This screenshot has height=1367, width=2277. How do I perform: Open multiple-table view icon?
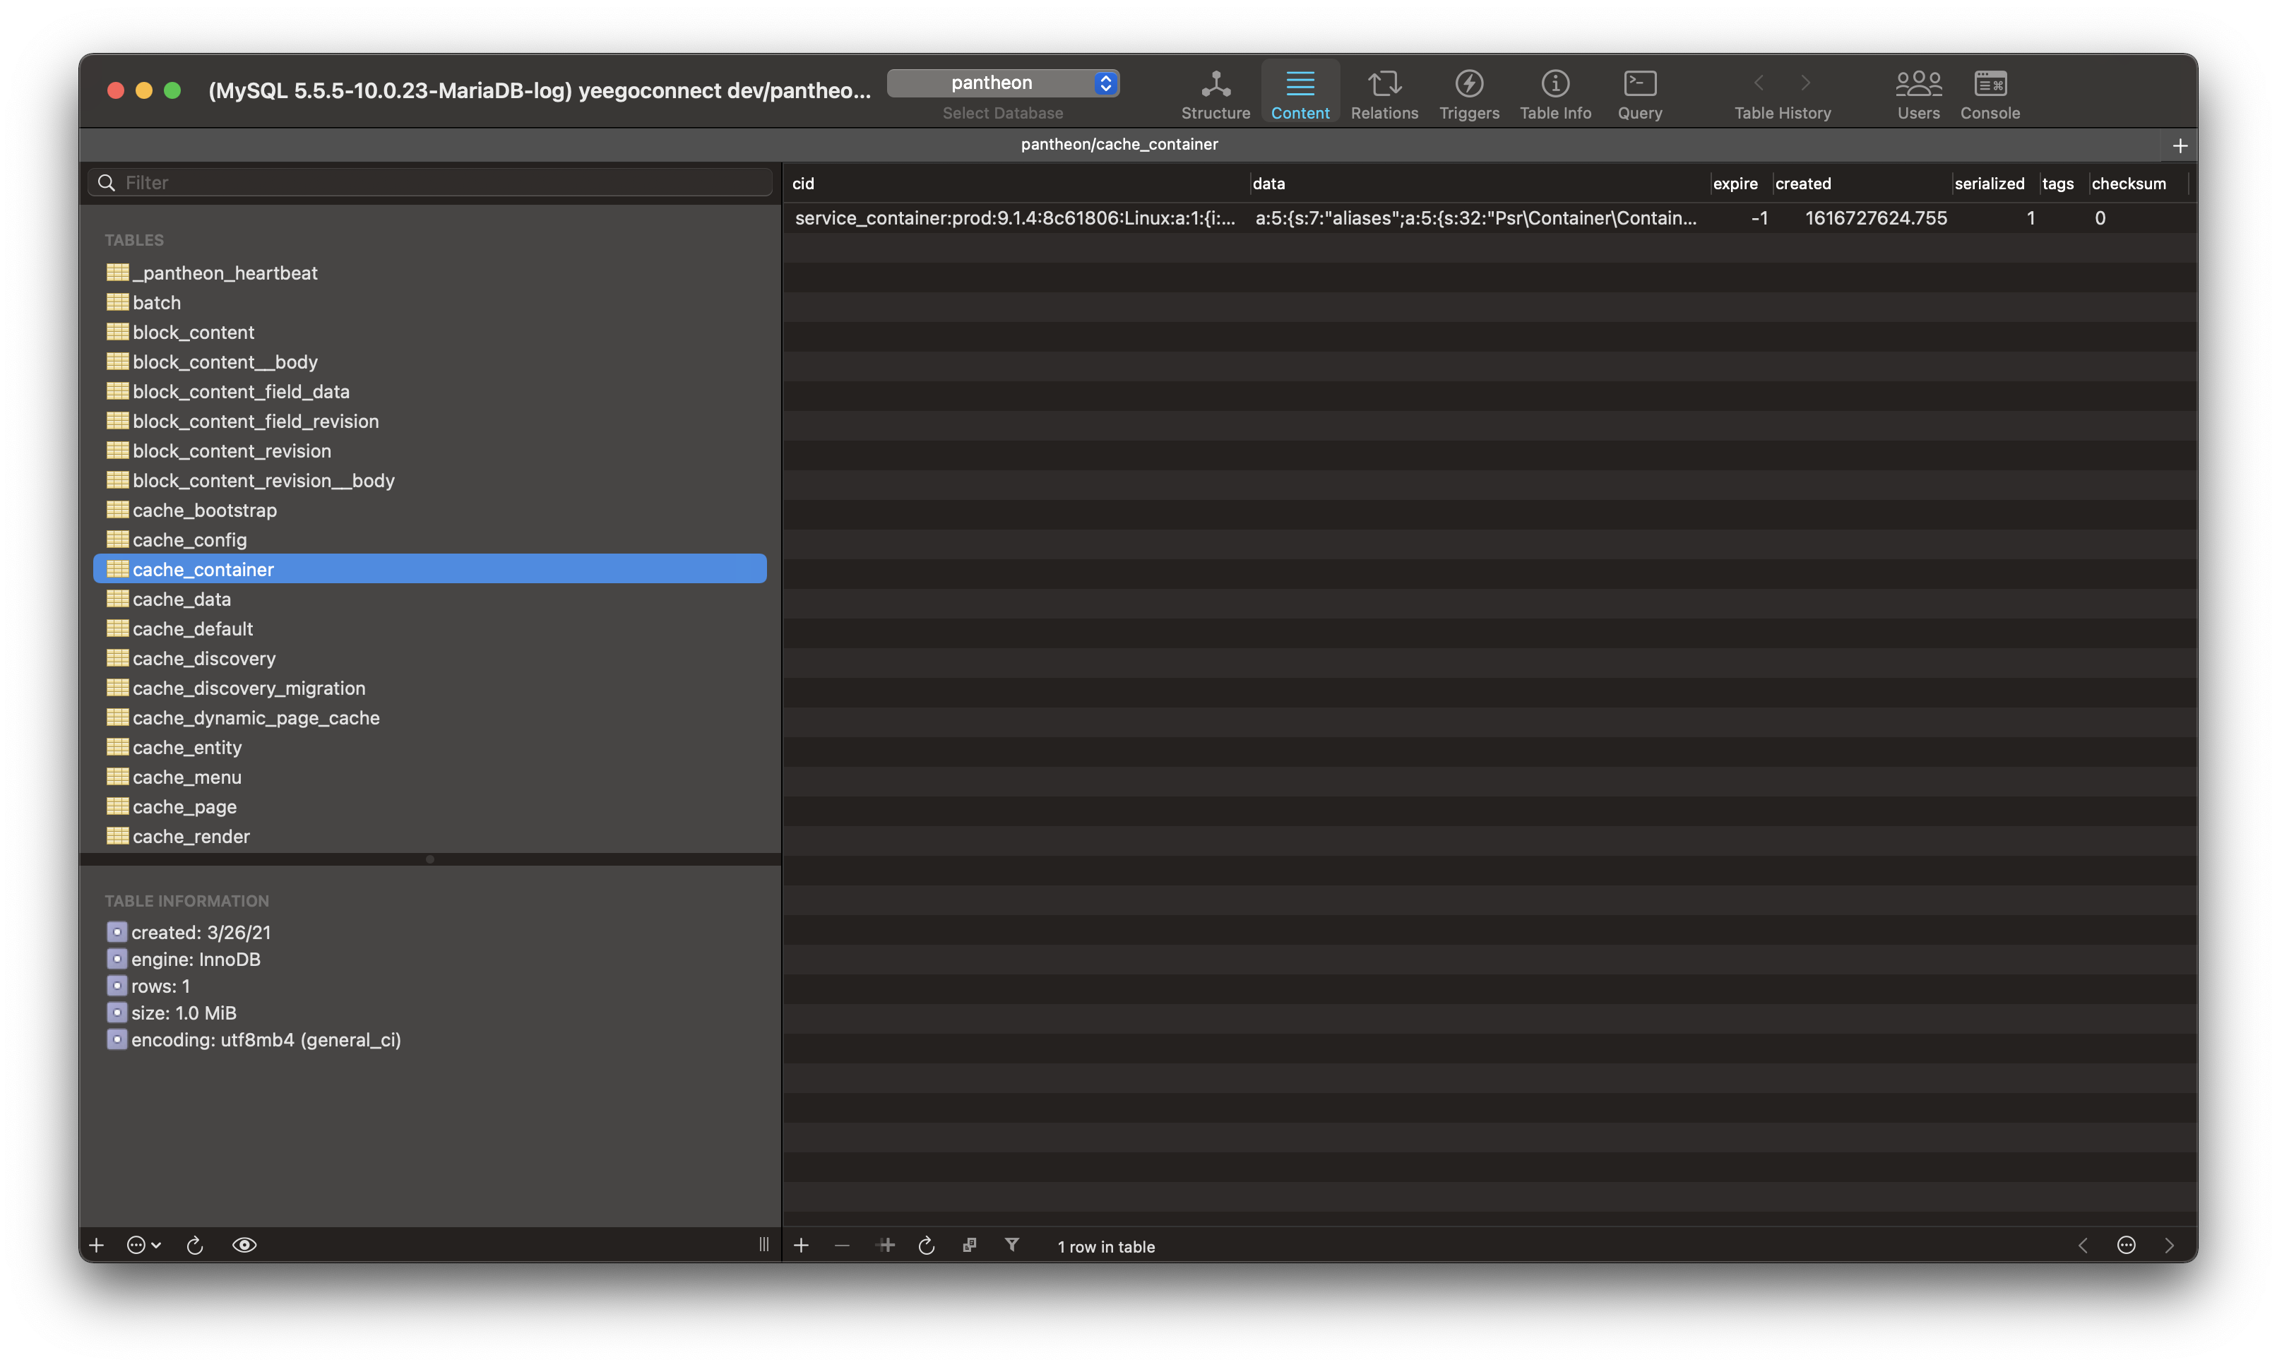click(x=969, y=1244)
